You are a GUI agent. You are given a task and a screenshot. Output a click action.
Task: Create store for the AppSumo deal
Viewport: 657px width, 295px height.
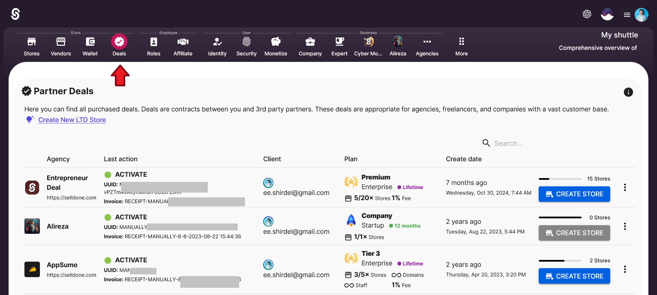point(574,276)
